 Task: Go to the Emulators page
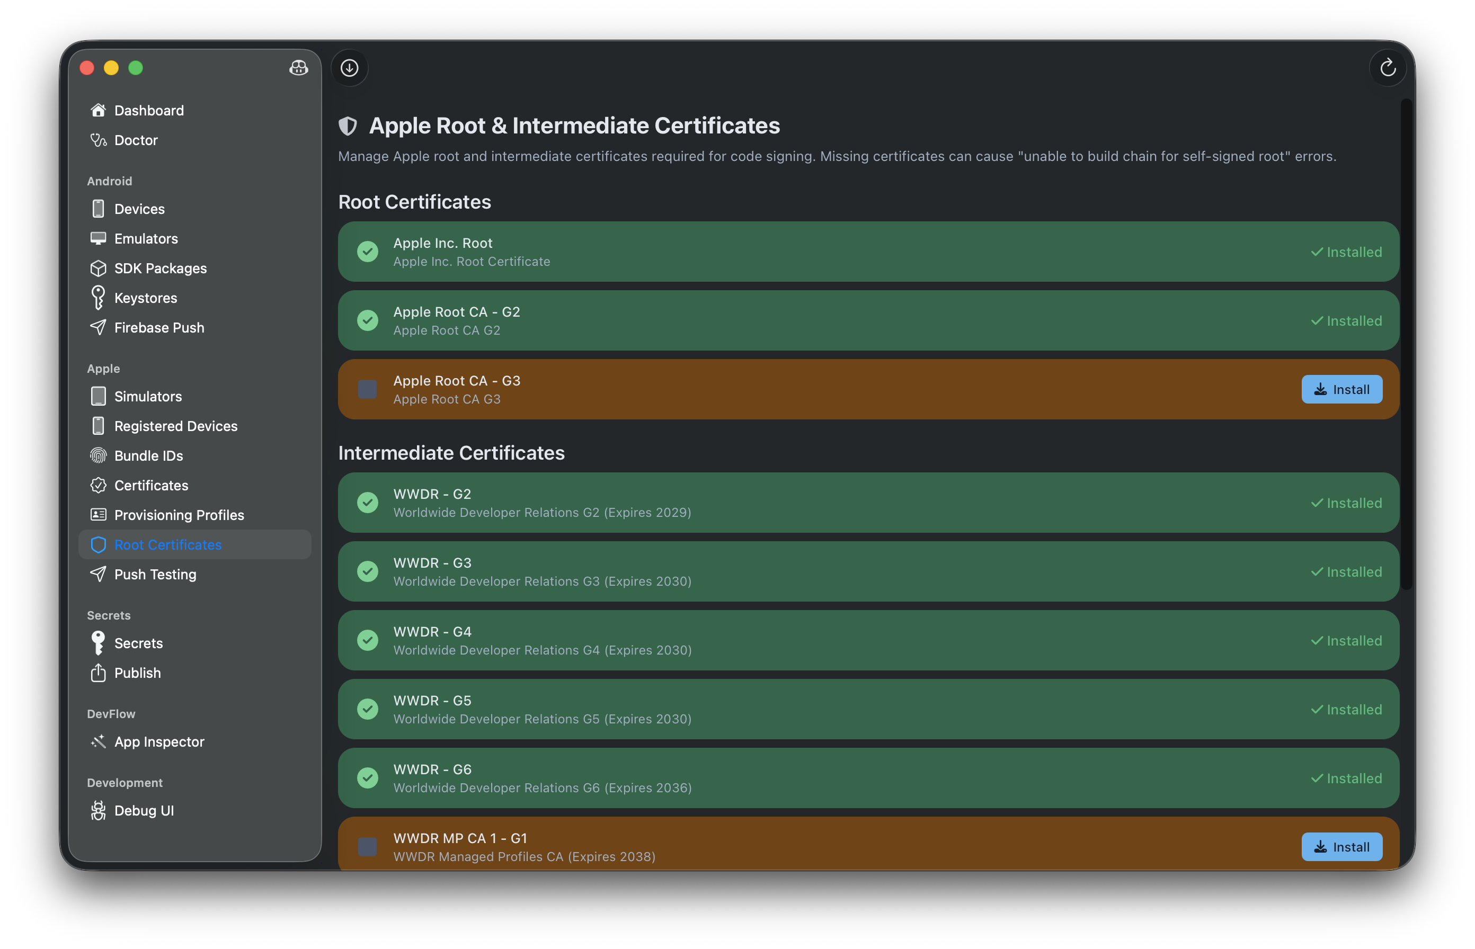click(195, 238)
